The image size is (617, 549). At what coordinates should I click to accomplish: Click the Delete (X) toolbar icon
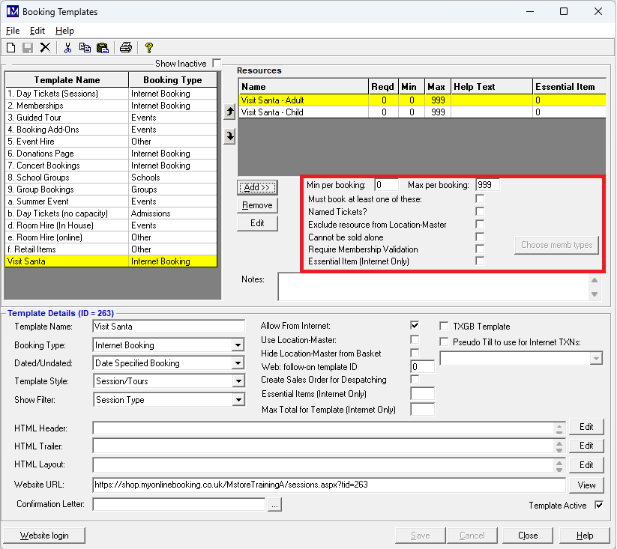coord(45,48)
